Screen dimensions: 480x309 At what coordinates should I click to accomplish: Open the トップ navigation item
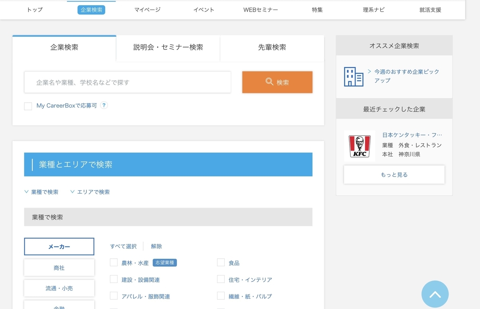point(35,10)
